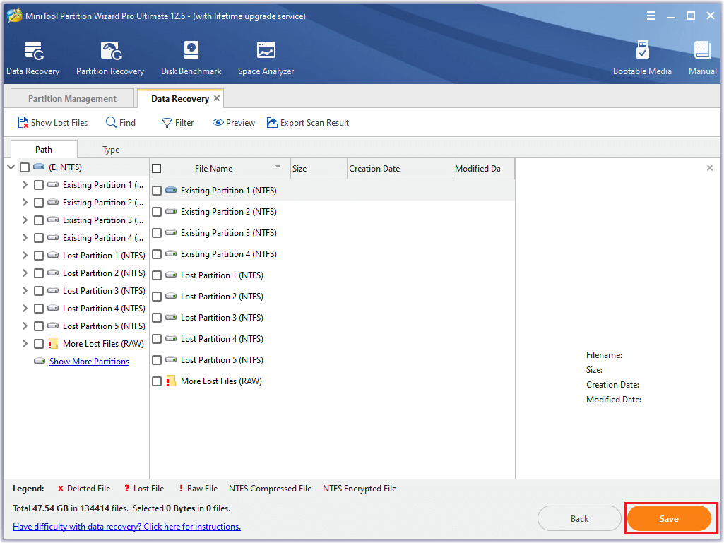Switch to the Type tab
Image resolution: width=724 pixels, height=543 pixels.
click(x=111, y=150)
